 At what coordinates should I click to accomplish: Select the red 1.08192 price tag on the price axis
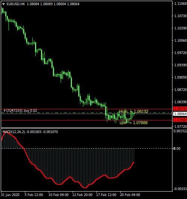[180, 109]
